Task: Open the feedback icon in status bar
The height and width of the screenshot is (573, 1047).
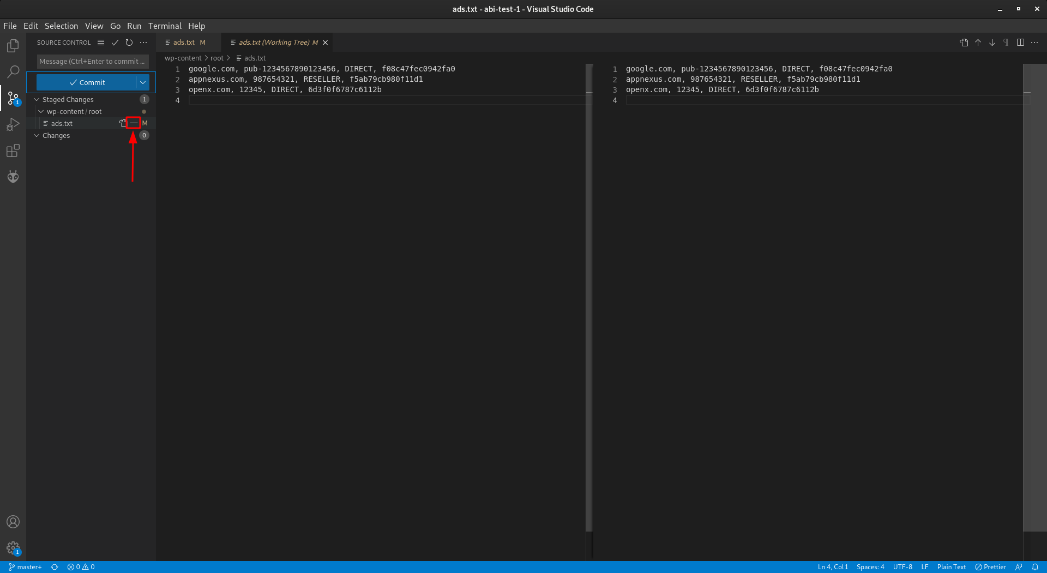Action: [x=1019, y=567]
